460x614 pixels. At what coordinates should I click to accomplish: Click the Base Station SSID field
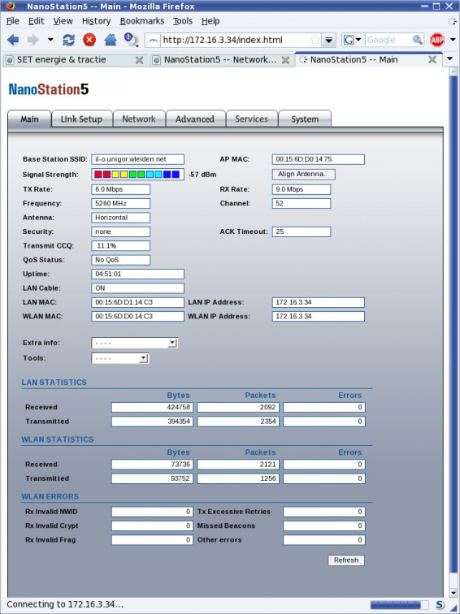coord(137,159)
